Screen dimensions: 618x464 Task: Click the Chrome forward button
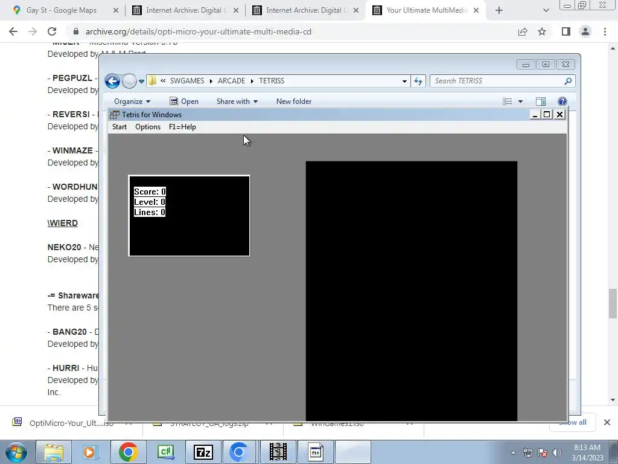point(33,31)
